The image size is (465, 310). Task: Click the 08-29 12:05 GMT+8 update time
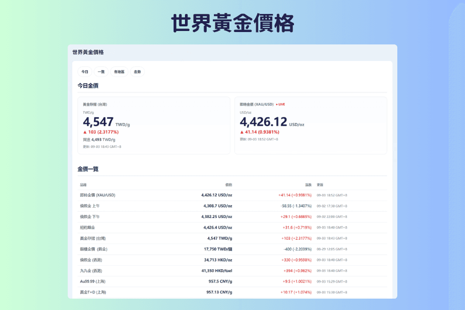[x=332, y=249]
